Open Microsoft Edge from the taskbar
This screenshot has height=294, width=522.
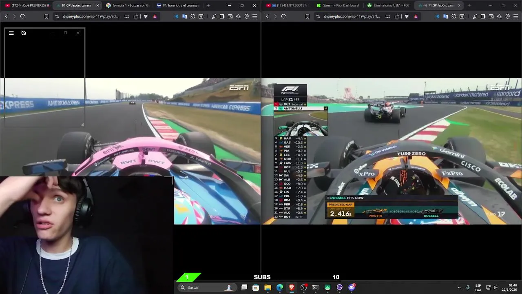point(280,287)
